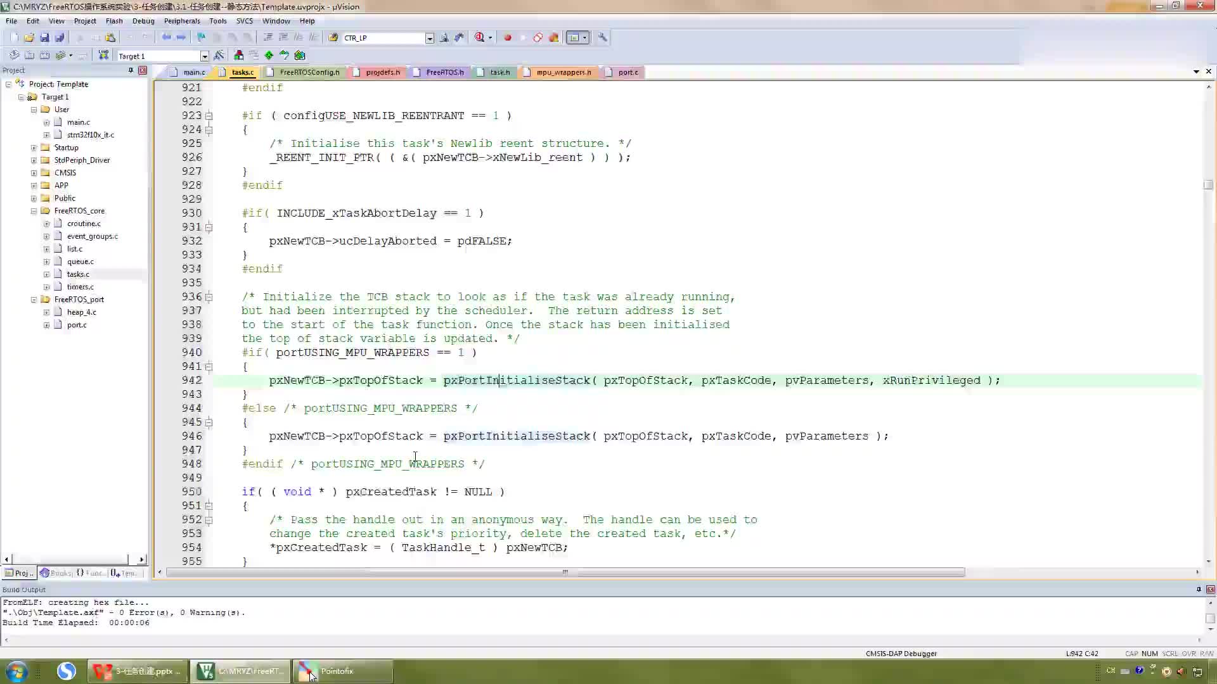Image resolution: width=1217 pixels, height=684 pixels.
Task: Switch to FreeRTOSConfig.h tab
Action: pos(304,72)
